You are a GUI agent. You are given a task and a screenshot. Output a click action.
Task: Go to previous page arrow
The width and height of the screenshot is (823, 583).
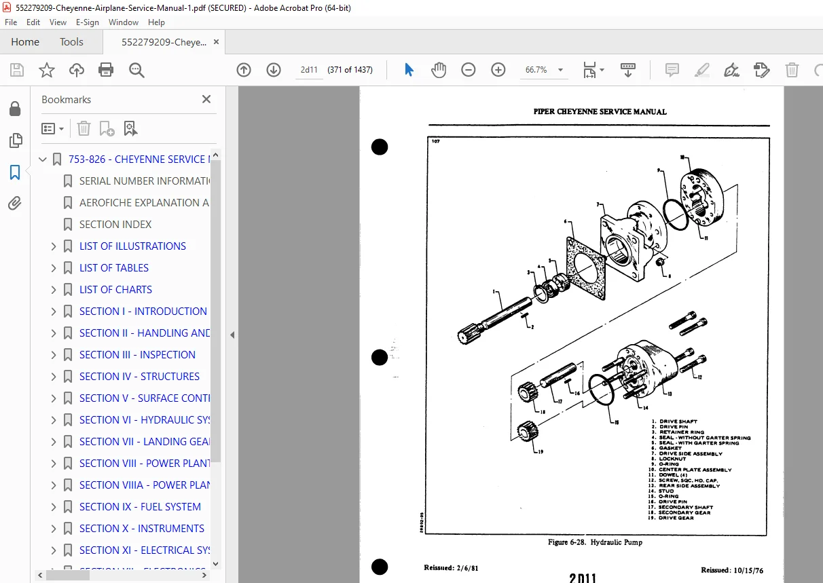(244, 70)
